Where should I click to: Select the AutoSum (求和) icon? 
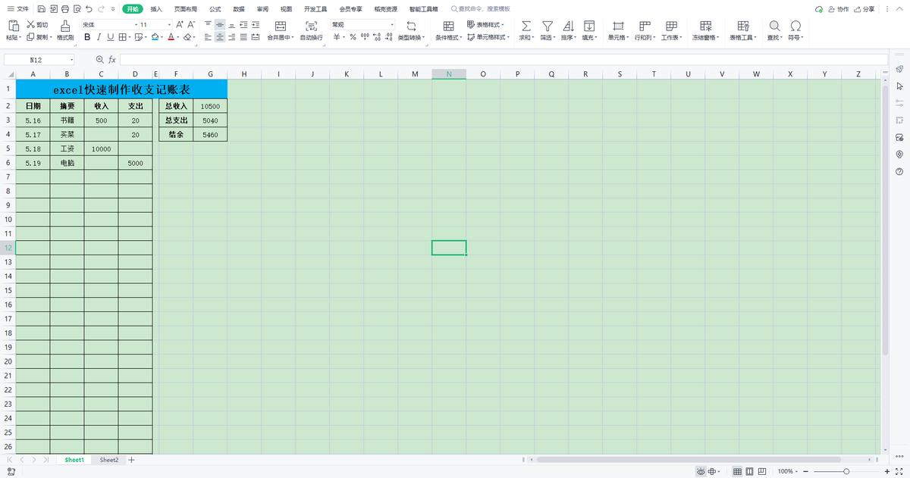point(526,27)
